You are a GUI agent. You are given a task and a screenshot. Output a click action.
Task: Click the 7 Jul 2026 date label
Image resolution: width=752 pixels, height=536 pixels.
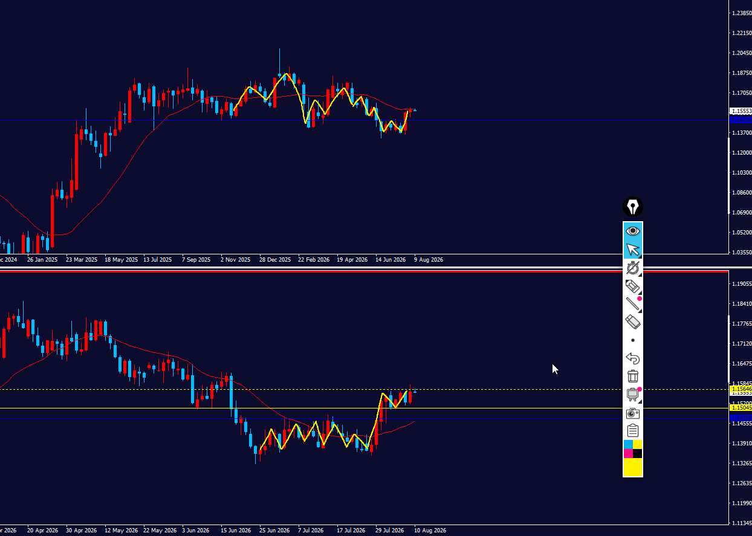click(x=311, y=531)
